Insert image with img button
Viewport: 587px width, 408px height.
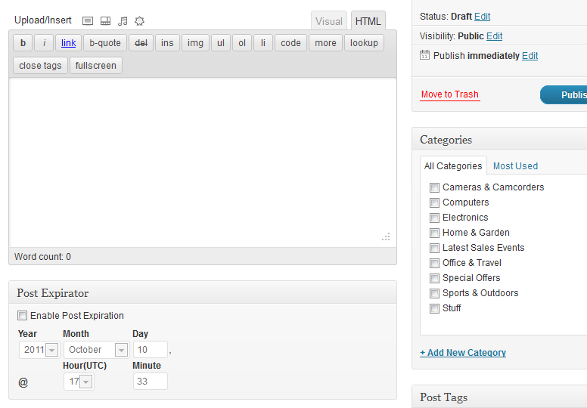point(195,43)
